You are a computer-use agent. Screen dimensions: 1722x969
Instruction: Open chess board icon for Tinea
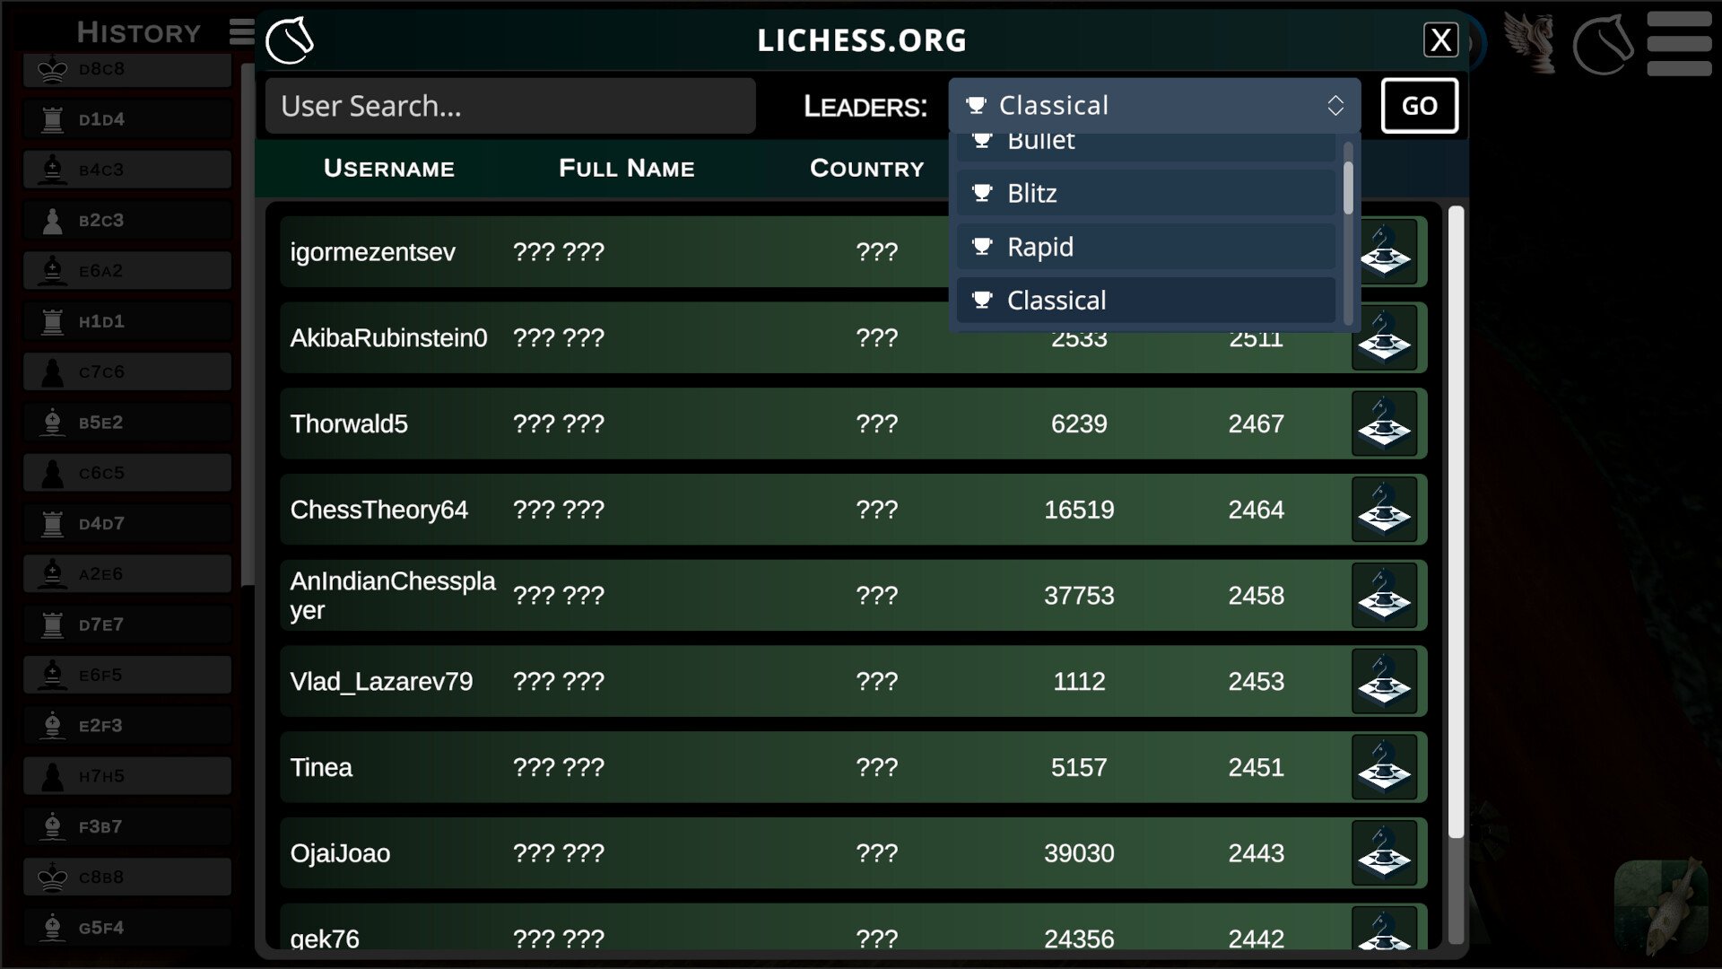[x=1384, y=768]
